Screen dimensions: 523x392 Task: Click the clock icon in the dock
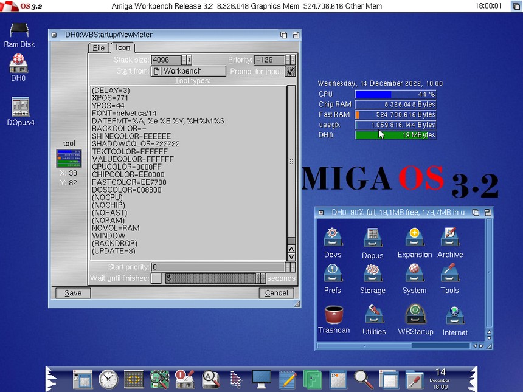(108, 379)
